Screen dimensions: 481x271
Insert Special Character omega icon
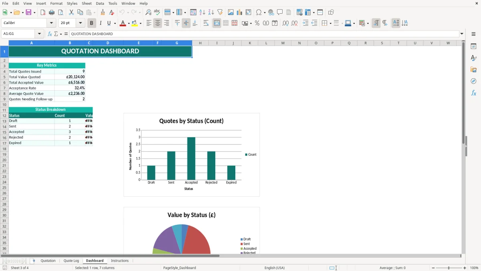pyautogui.click(x=259, y=12)
